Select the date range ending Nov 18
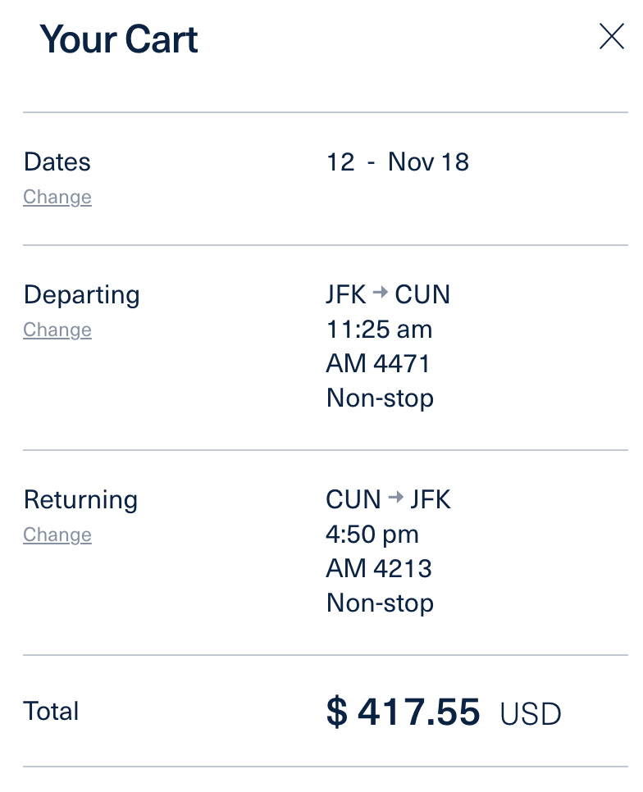The width and height of the screenshot is (643, 792). (x=398, y=162)
